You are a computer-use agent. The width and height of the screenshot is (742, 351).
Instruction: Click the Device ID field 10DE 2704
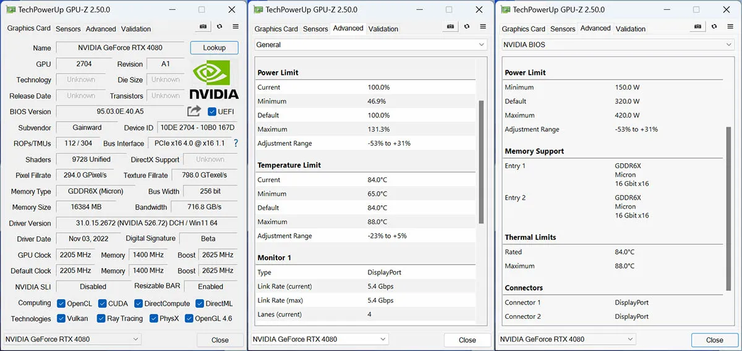pyautogui.click(x=197, y=128)
